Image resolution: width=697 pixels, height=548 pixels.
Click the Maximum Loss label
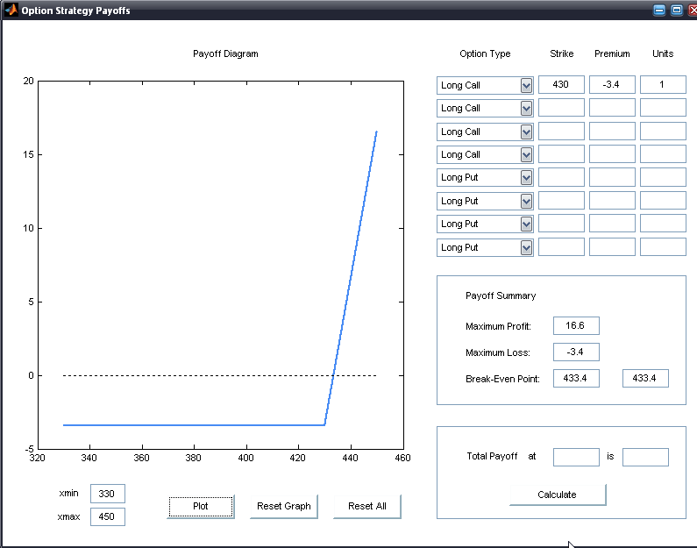point(498,352)
